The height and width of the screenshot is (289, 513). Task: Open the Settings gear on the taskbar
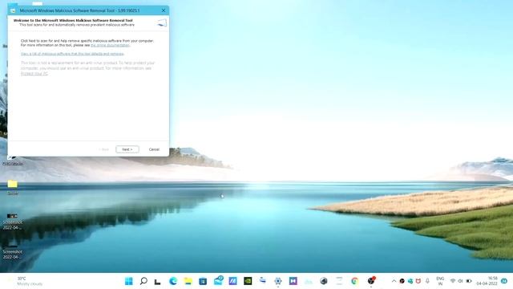click(x=278, y=281)
